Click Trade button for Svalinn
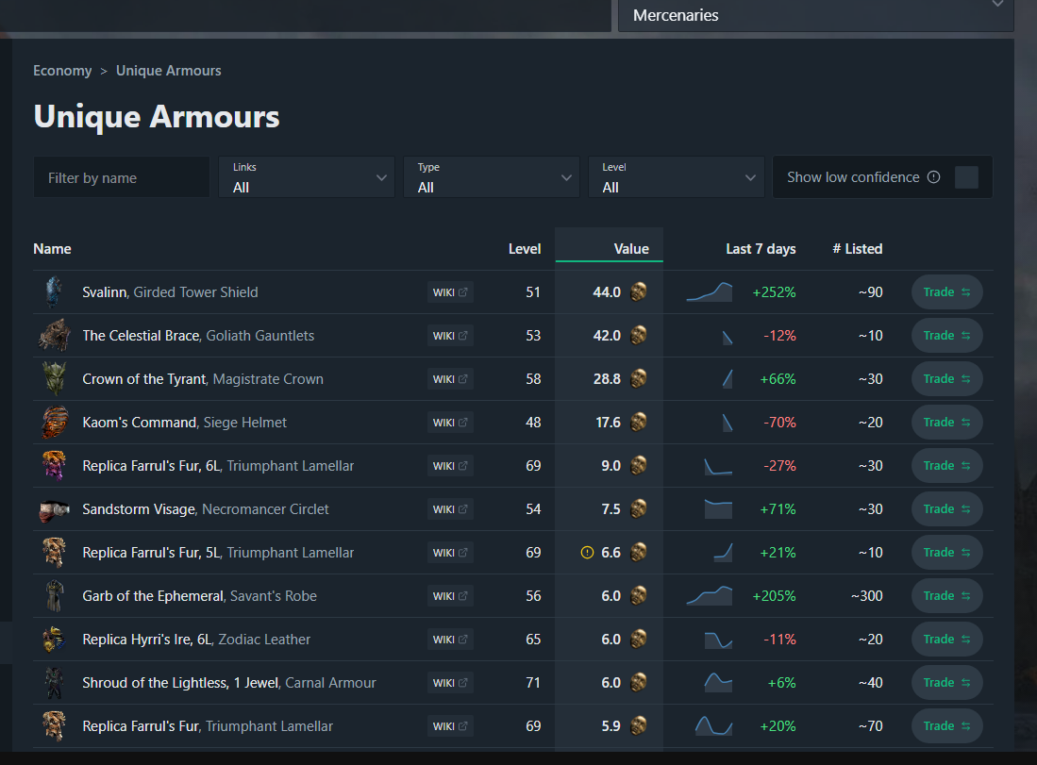Image resolution: width=1037 pixels, height=765 pixels. [x=947, y=292]
